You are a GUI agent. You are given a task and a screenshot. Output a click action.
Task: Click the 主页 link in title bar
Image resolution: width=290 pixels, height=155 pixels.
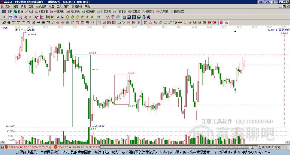[274, 2]
